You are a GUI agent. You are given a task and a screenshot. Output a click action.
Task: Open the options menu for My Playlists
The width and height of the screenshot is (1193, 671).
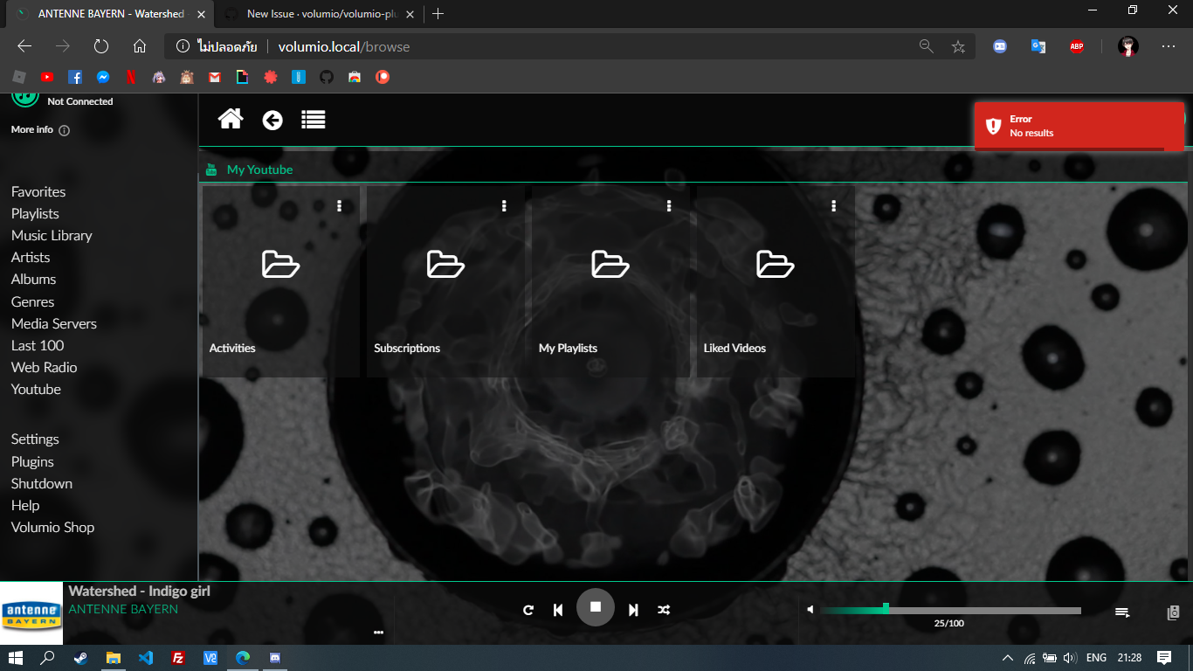click(668, 206)
